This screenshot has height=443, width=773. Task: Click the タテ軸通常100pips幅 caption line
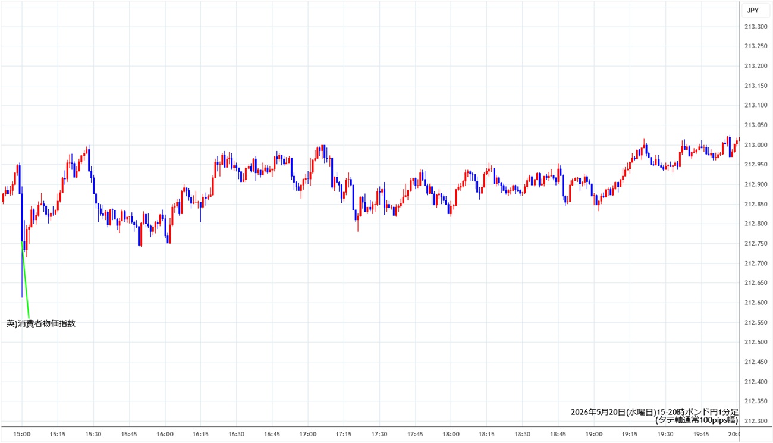pos(697,419)
